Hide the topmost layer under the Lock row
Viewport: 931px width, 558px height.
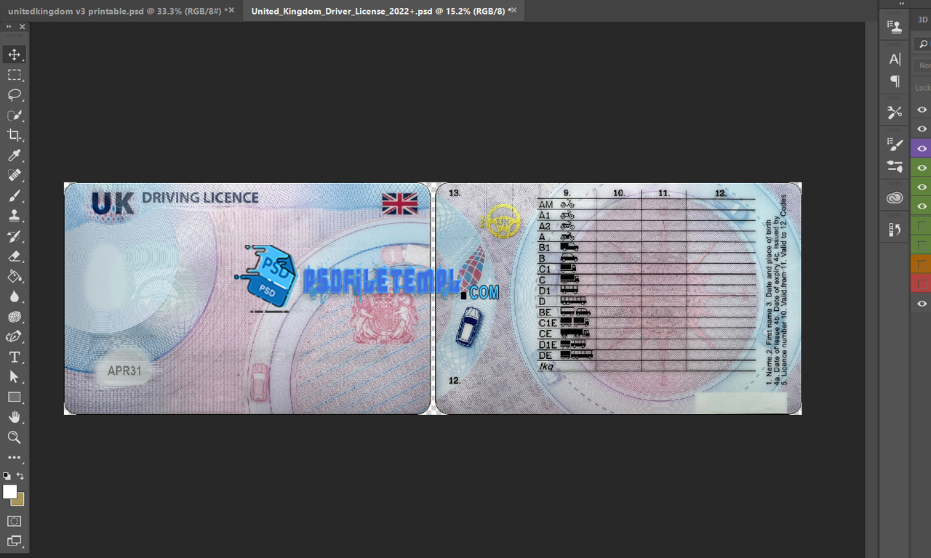click(x=922, y=109)
